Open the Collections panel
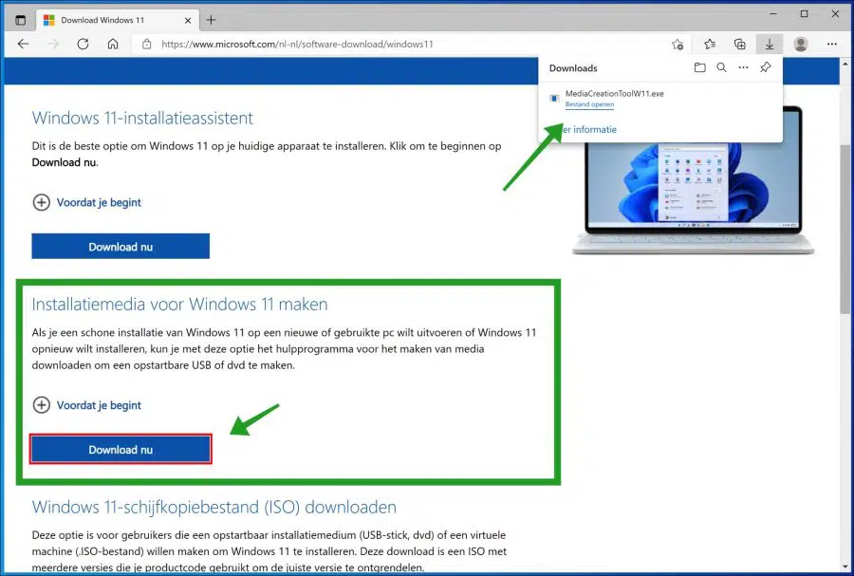This screenshot has width=854, height=576. [x=739, y=44]
